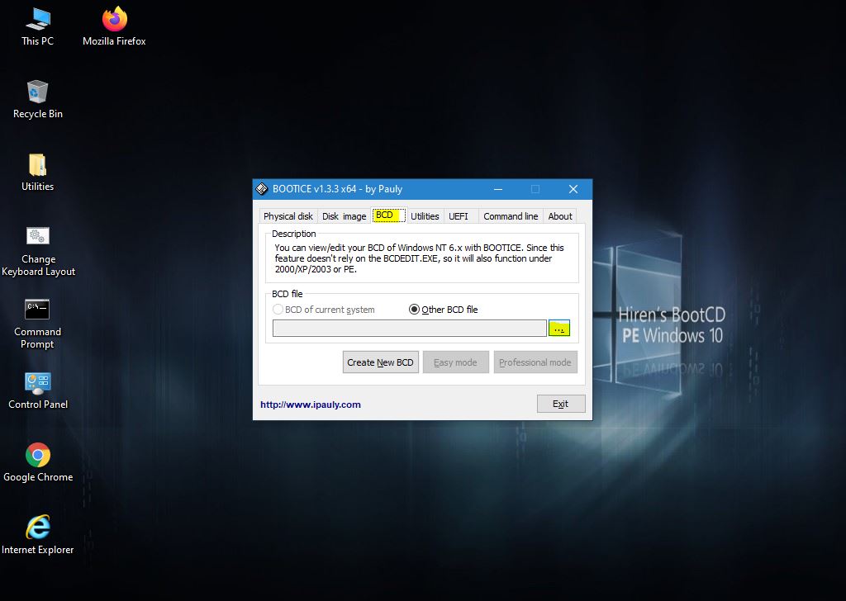Image resolution: width=846 pixels, height=601 pixels.
Task: Go to the Command line tab
Action: [x=510, y=216]
